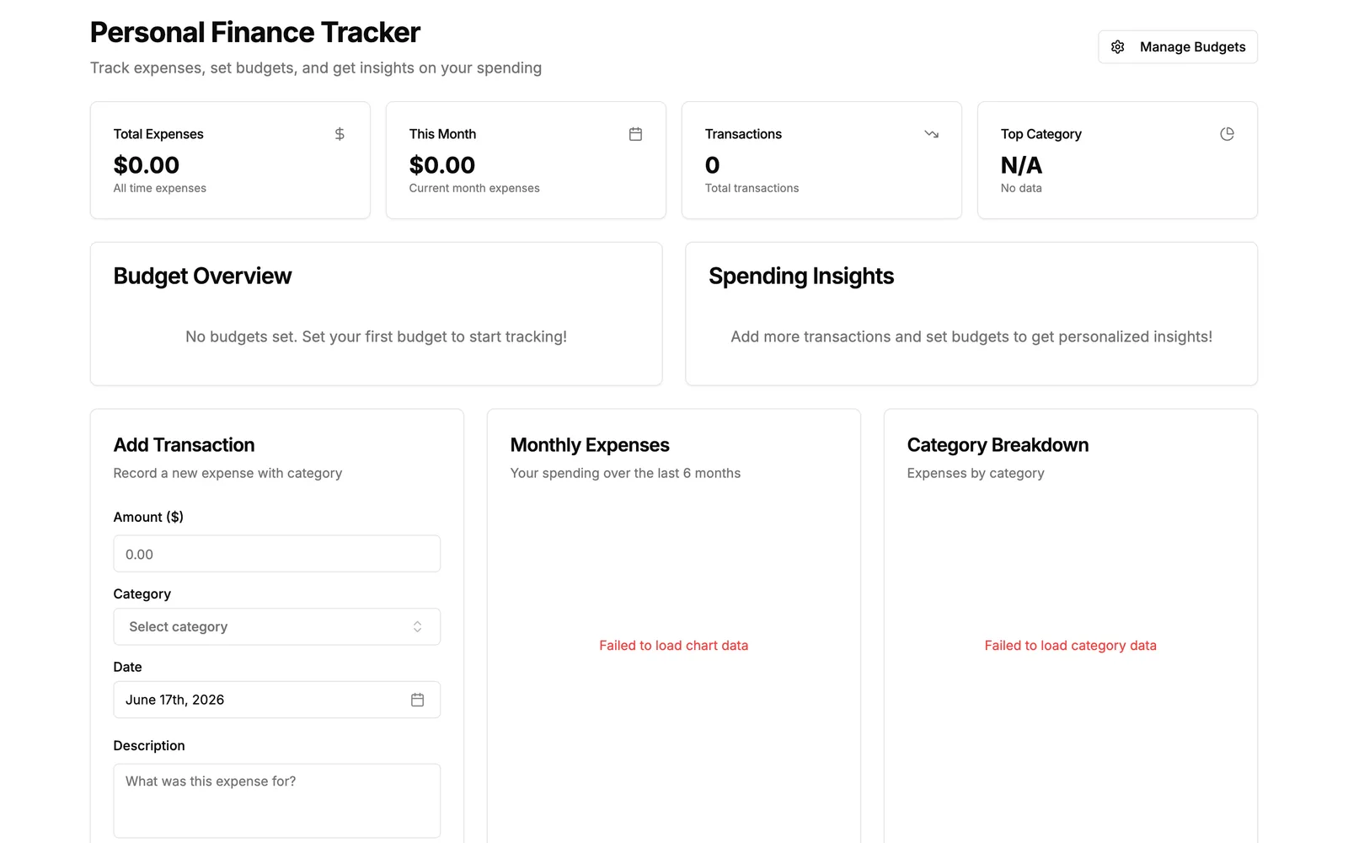Click the N/A value in Top Category
Screen dimensions: 1348x843
click(x=1021, y=165)
